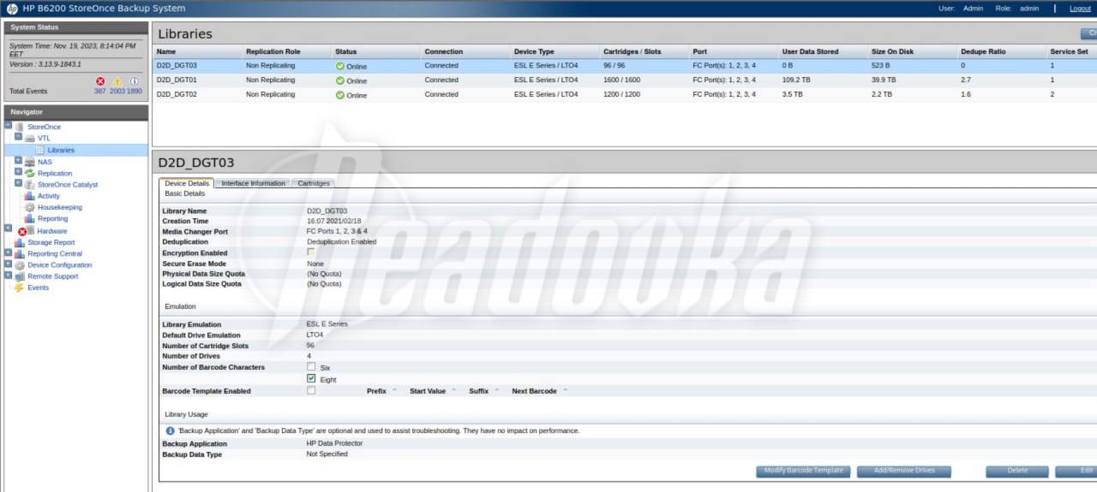1097x492 pixels.
Task: Click the Edit button
Action: tap(1077, 471)
